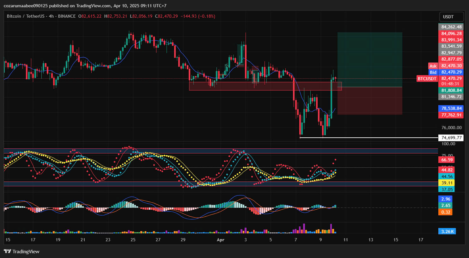Click the yellow 39.11 indicator value label
This screenshot has width=469, height=258.
[447, 183]
